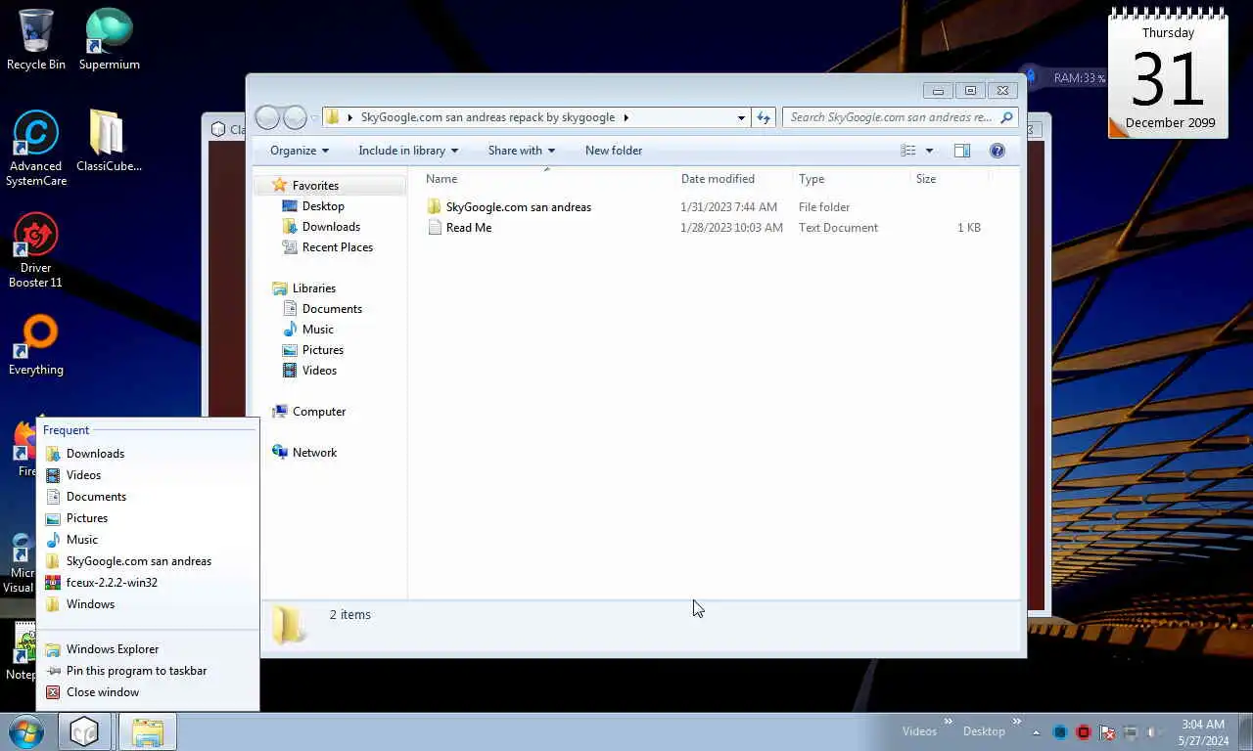Open Network in navigation pane
Image resolution: width=1253 pixels, height=751 pixels.
click(314, 453)
